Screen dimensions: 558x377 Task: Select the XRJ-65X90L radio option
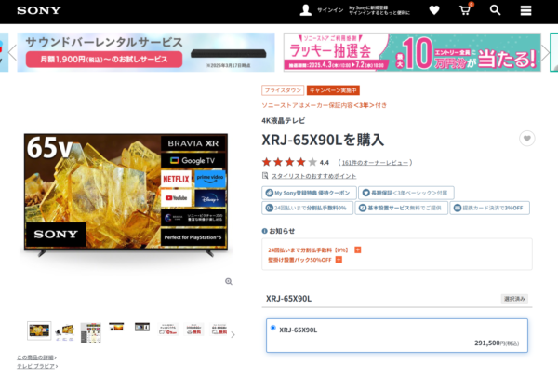(x=272, y=328)
